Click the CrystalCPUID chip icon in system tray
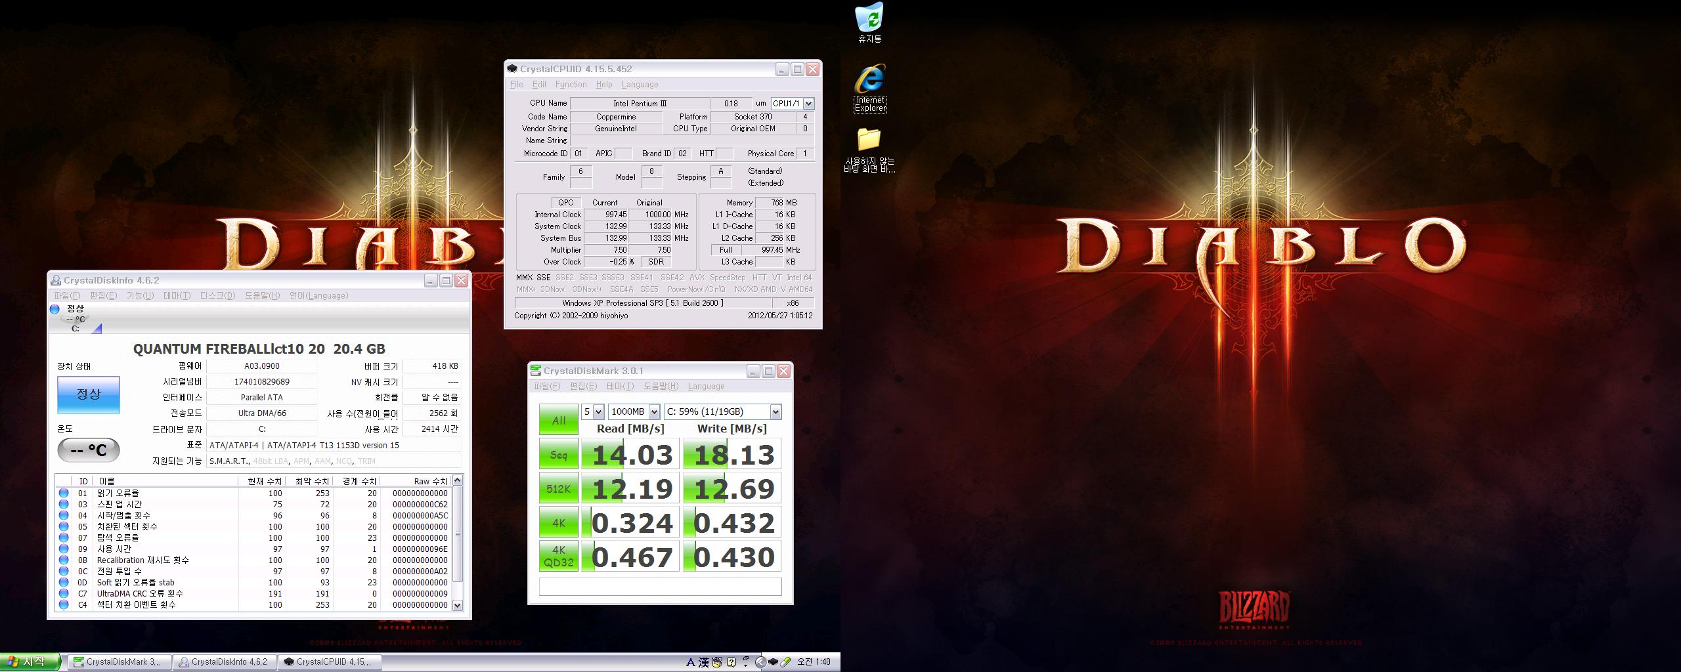 774,662
